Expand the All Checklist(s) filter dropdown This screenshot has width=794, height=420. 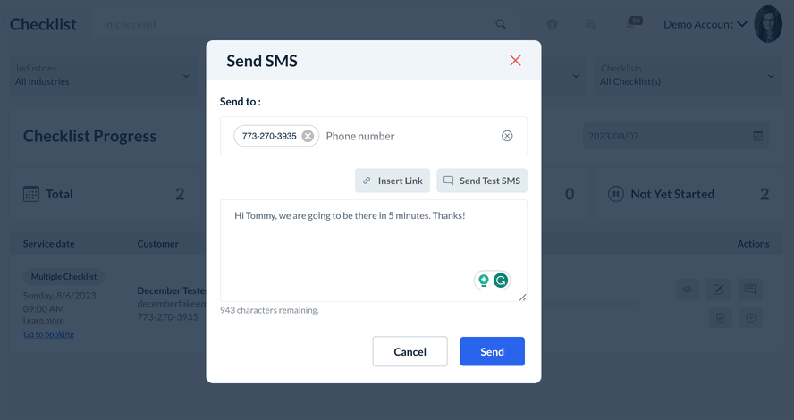[x=686, y=76]
